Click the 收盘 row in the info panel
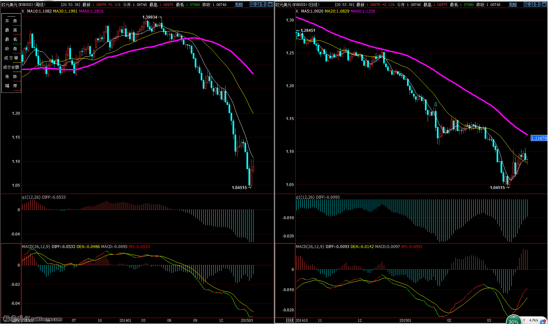548x324 pixels. (x=11, y=49)
